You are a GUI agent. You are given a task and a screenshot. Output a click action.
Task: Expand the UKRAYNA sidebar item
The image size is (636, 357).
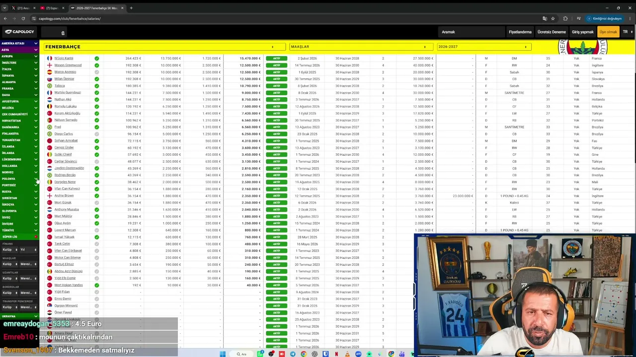(x=19, y=316)
